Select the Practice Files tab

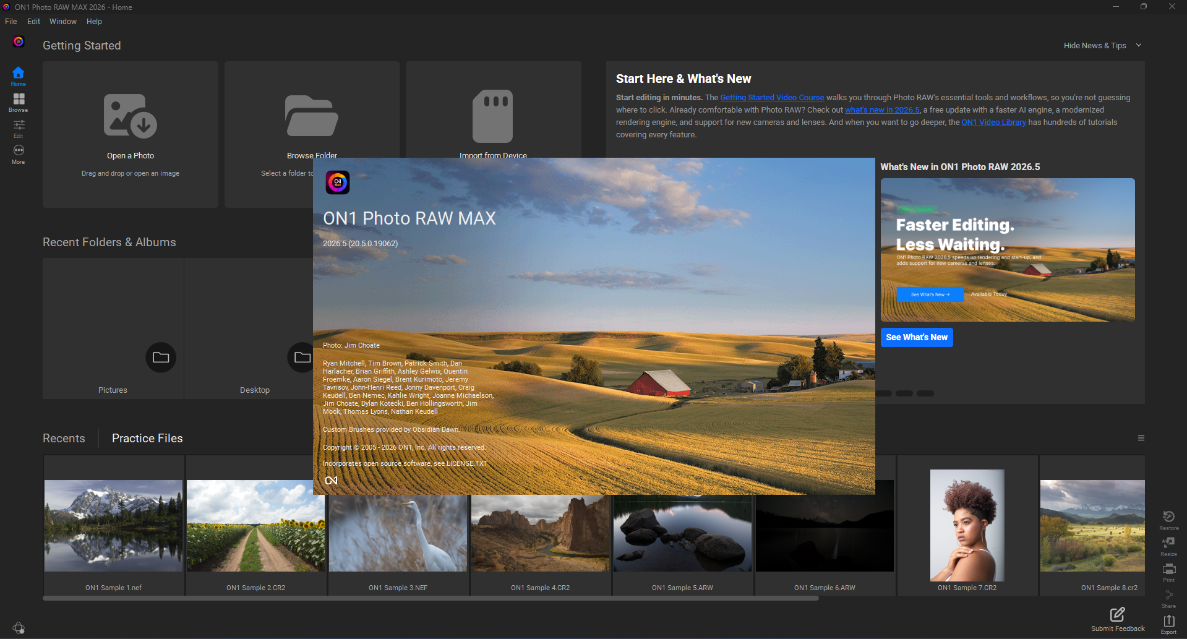coord(147,438)
